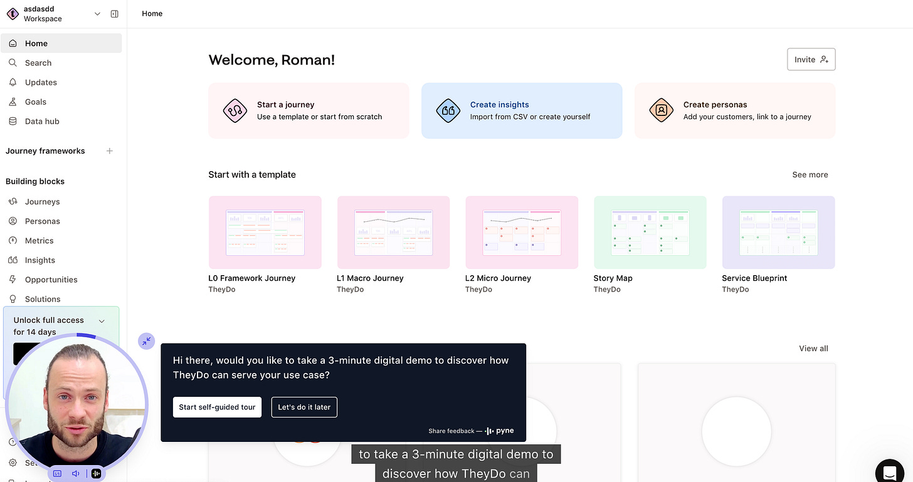
Task: Click the Insights quote icon
Action: 13,260
